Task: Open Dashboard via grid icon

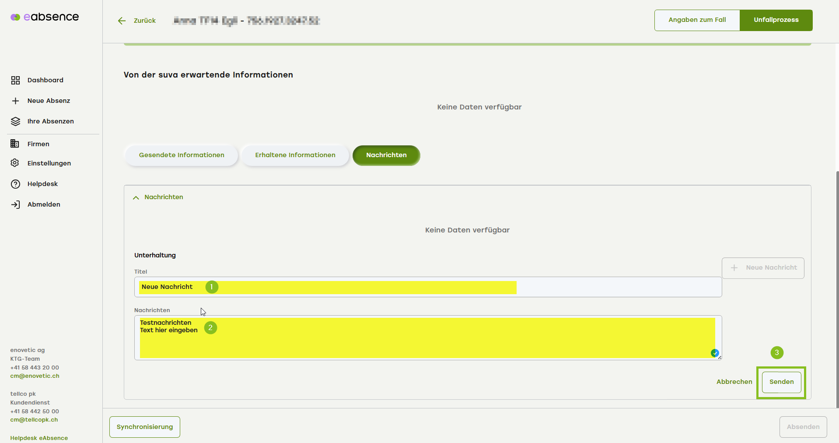Action: [15, 80]
